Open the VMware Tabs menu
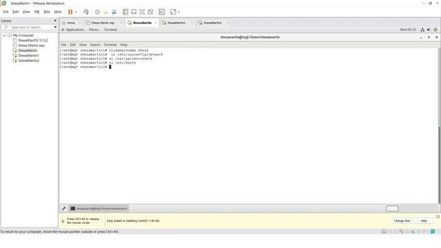Viewport: 441px width, 248px height. point(47,12)
